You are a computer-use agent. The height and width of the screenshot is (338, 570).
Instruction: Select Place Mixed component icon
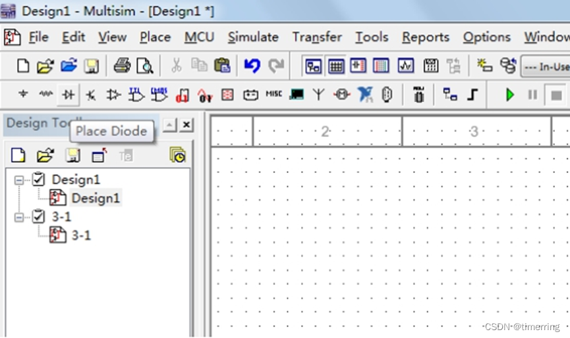pos(205,95)
